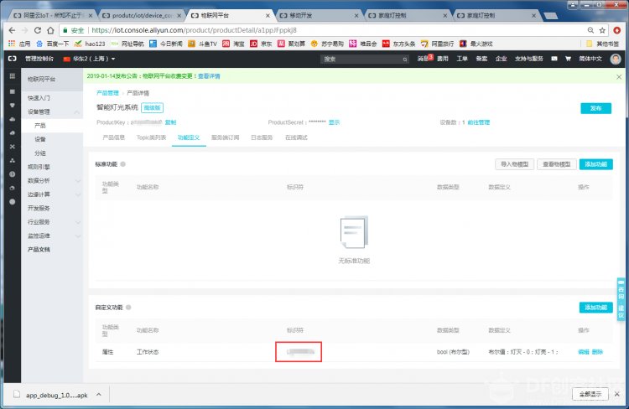Screen dimensions: 629x409
Task: Open the 阿里旅行 bookmark
Action: tap(437, 44)
